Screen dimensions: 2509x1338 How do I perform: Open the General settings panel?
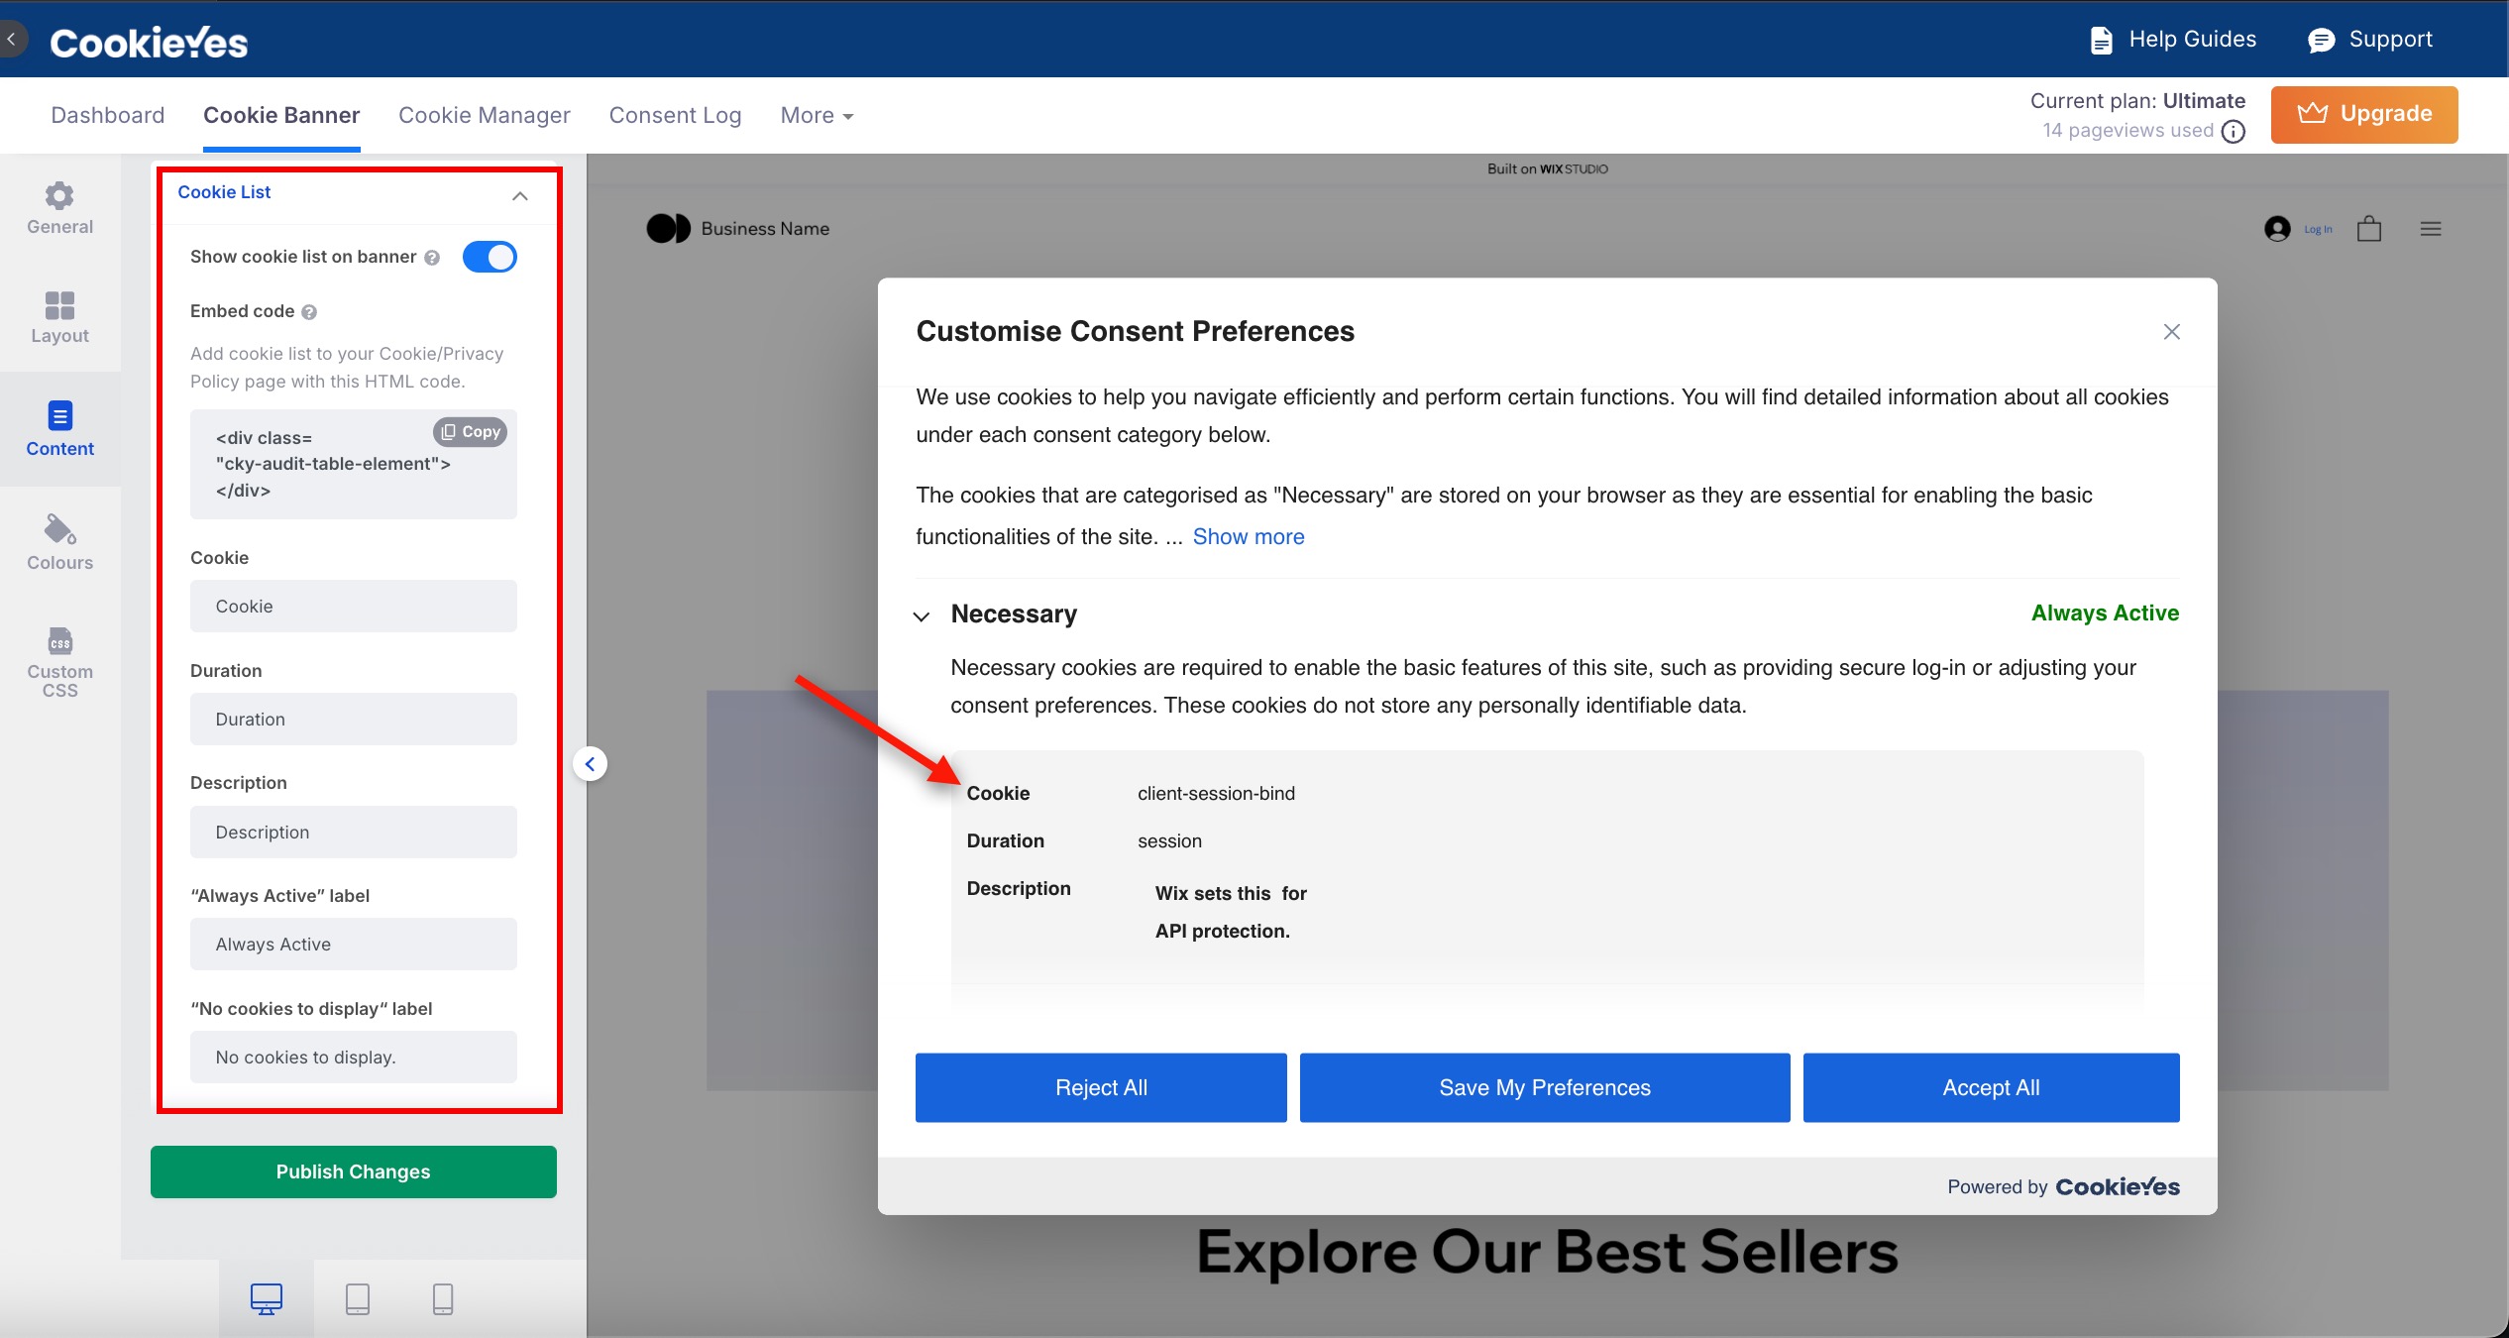59,208
